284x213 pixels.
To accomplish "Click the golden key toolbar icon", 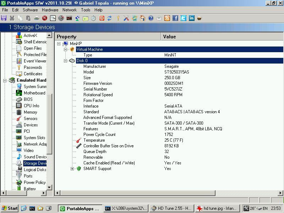I will click(x=118, y=18).
